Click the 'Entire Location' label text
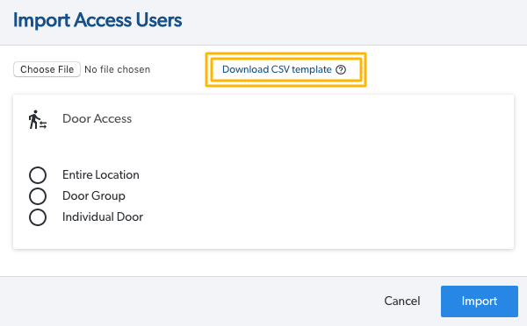The width and height of the screenshot is (527, 326). pyautogui.click(x=101, y=174)
